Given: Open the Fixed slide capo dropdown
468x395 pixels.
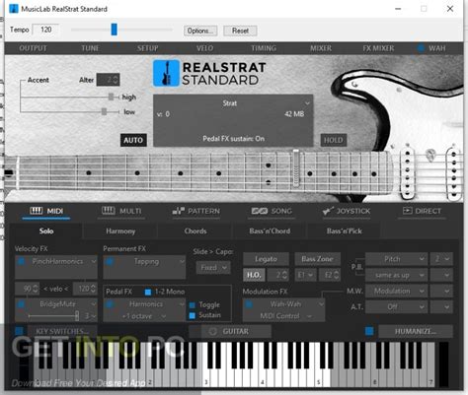Looking at the screenshot, I should click(213, 268).
